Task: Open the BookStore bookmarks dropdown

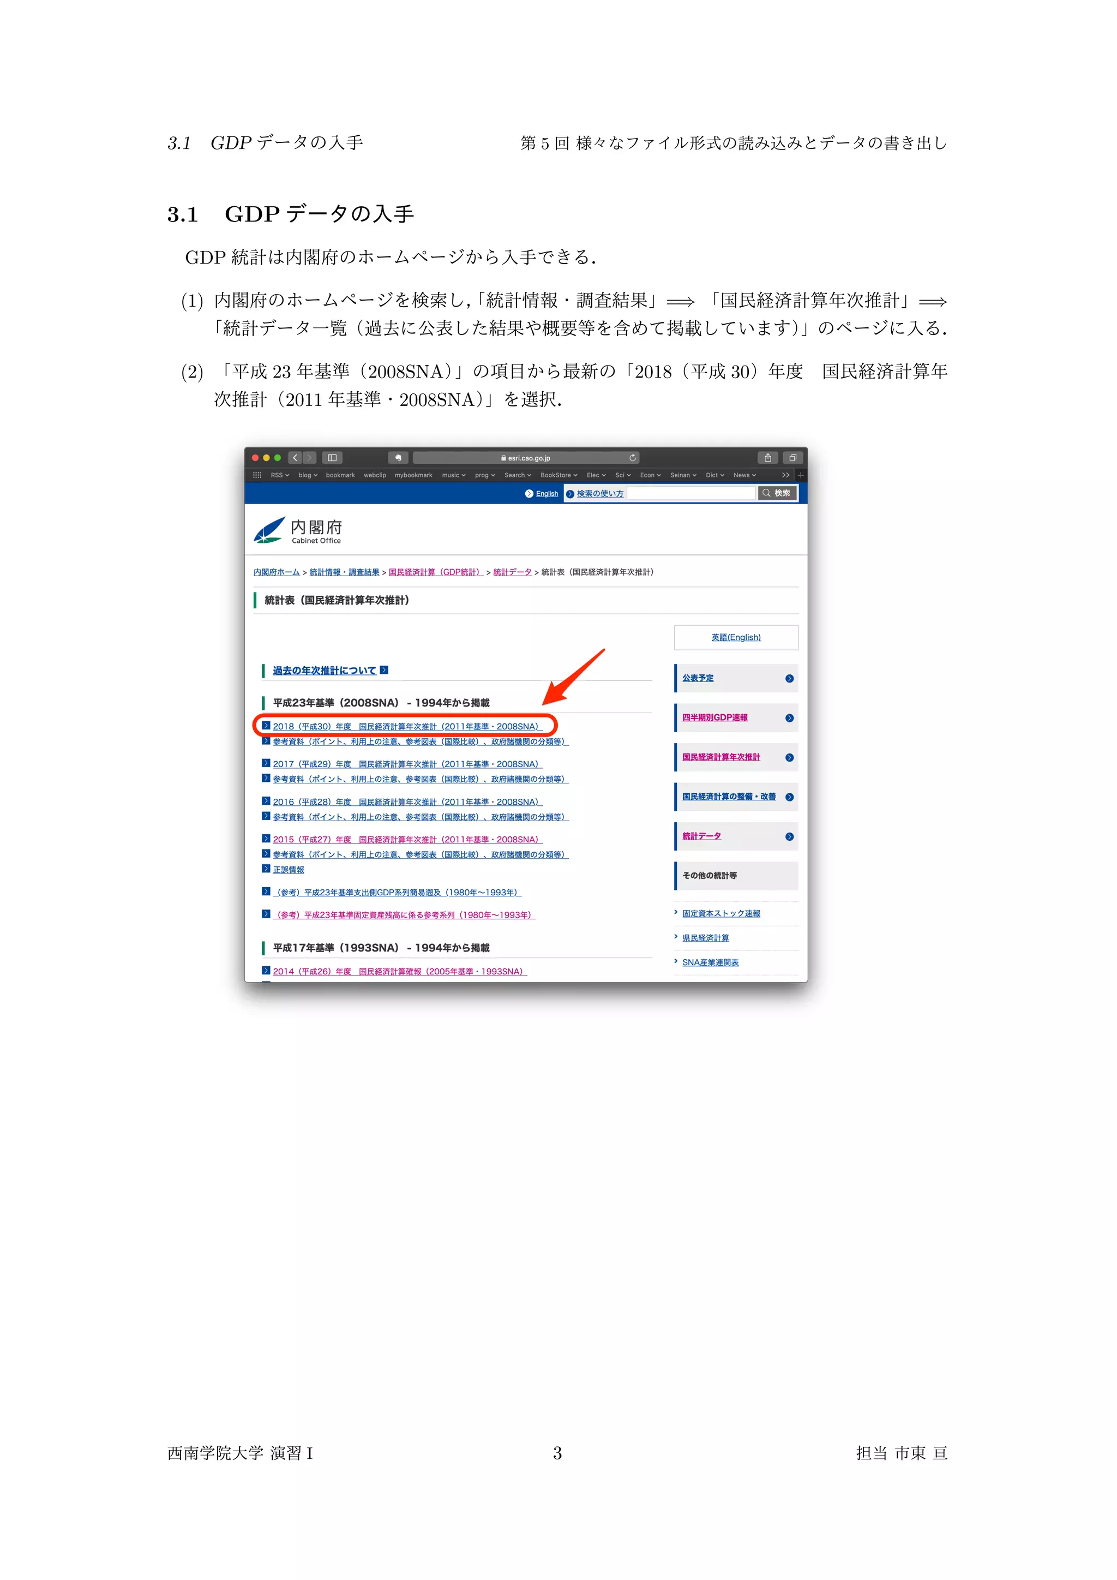Action: (558, 475)
